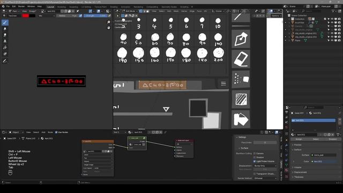Toggle visibility of the BrushSize object
343x193 pixels.
point(332,23)
